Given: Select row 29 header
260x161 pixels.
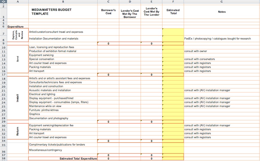Looking at the screenshot, I should [4, 122].
